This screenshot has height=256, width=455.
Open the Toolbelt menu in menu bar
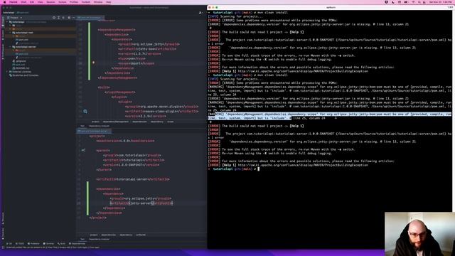(86, 2)
